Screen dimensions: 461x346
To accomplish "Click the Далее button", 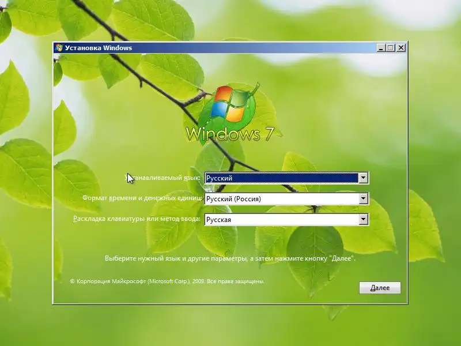I will click(x=380, y=288).
